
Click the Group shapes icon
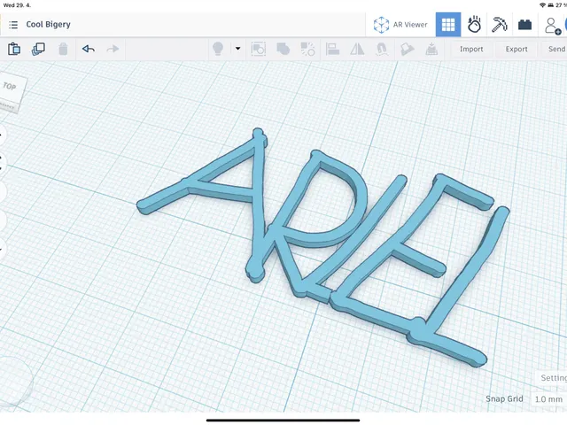point(258,49)
